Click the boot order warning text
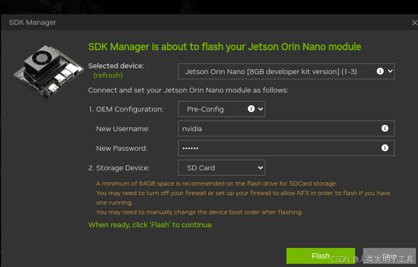Screen dimensions: 418x267 point(199,212)
